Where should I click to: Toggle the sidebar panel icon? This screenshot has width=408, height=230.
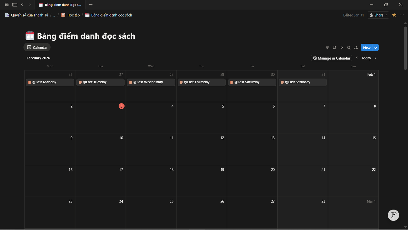click(x=15, y=5)
